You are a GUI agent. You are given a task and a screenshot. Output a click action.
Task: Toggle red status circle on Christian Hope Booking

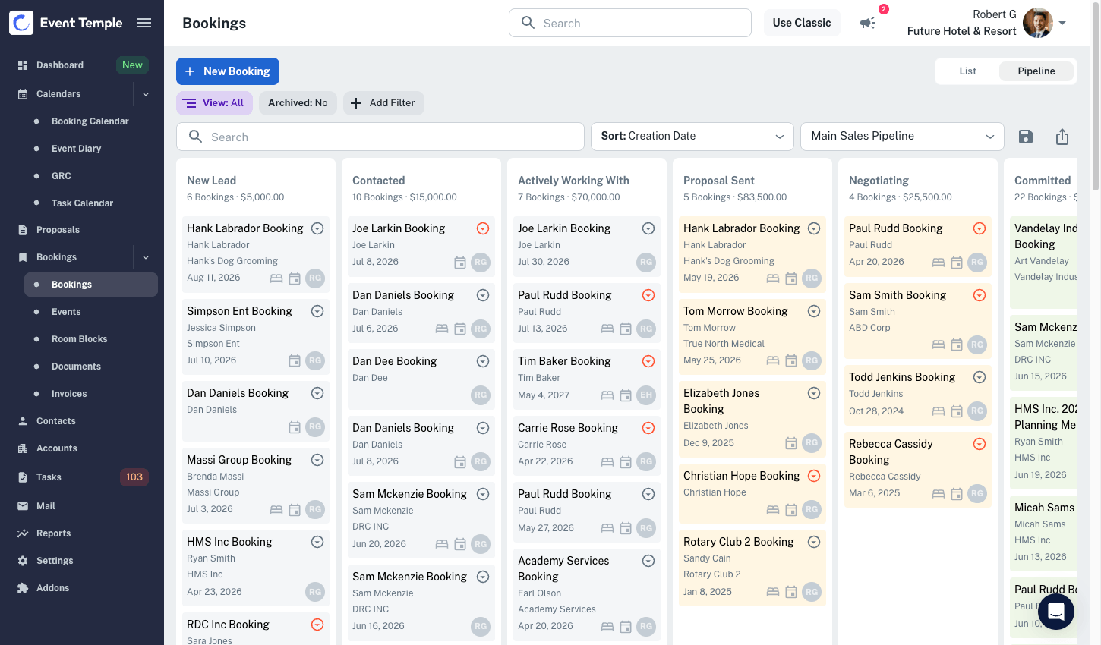click(814, 476)
